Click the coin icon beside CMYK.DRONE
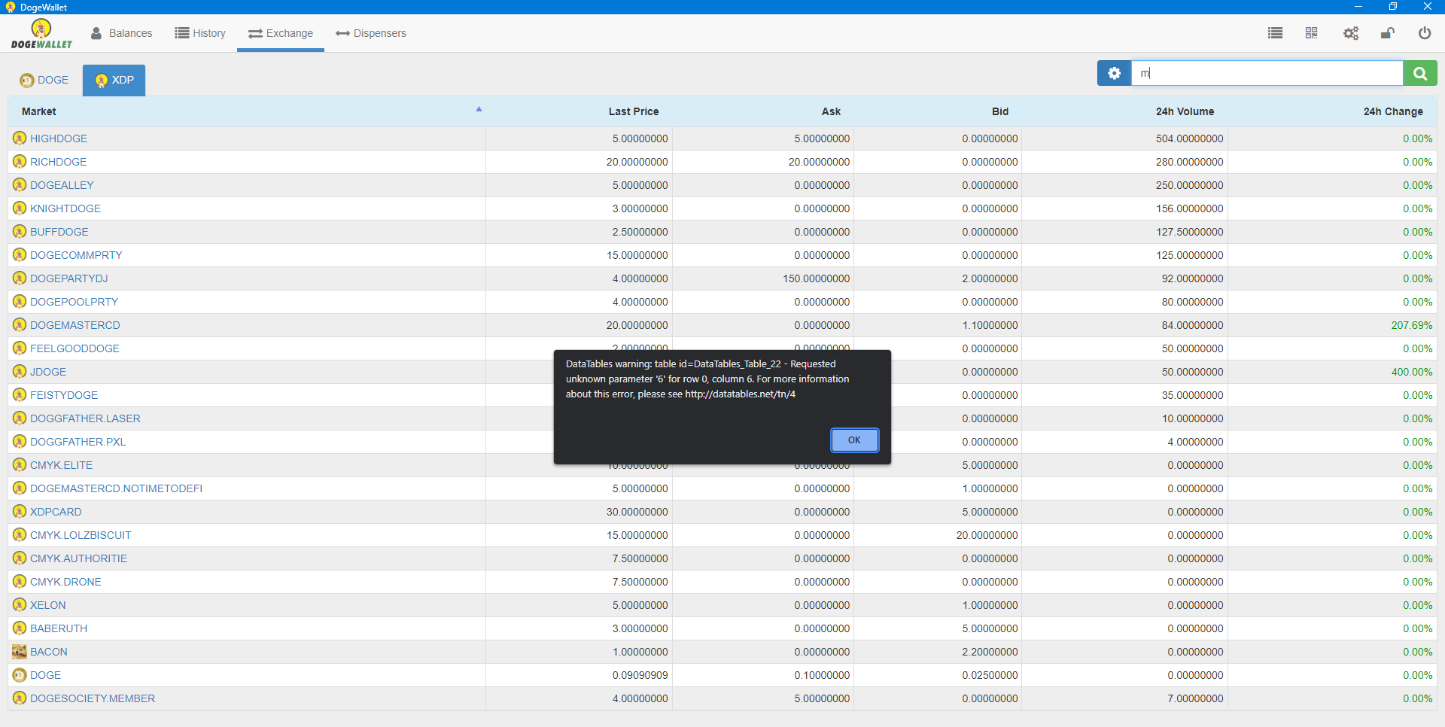This screenshot has height=727, width=1445. (20, 582)
